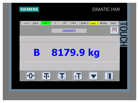The image size is (139, 103).
Task: Tap the magnifier zoom display icon
Action: (x=115, y=30)
